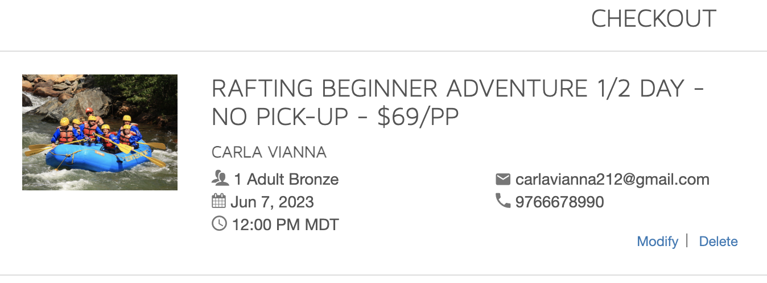This screenshot has width=767, height=283.
Task: Select the '1 Adult Bronze' ticket text
Action: click(x=286, y=180)
